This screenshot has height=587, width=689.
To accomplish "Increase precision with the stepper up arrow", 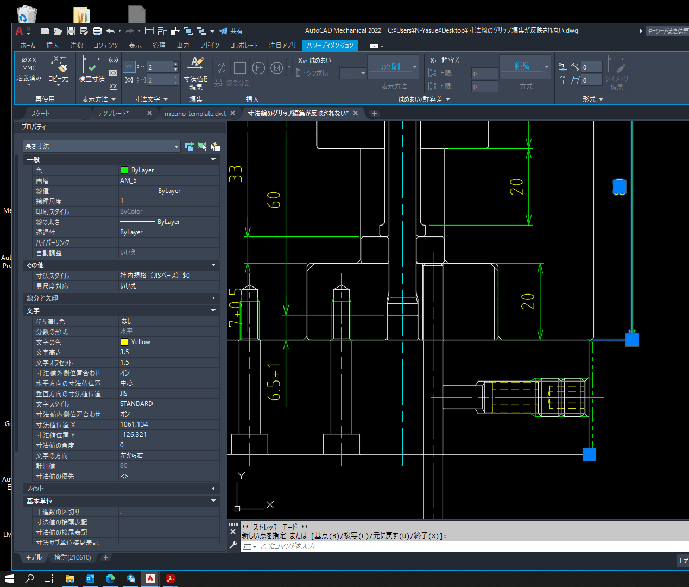I will (x=175, y=64).
